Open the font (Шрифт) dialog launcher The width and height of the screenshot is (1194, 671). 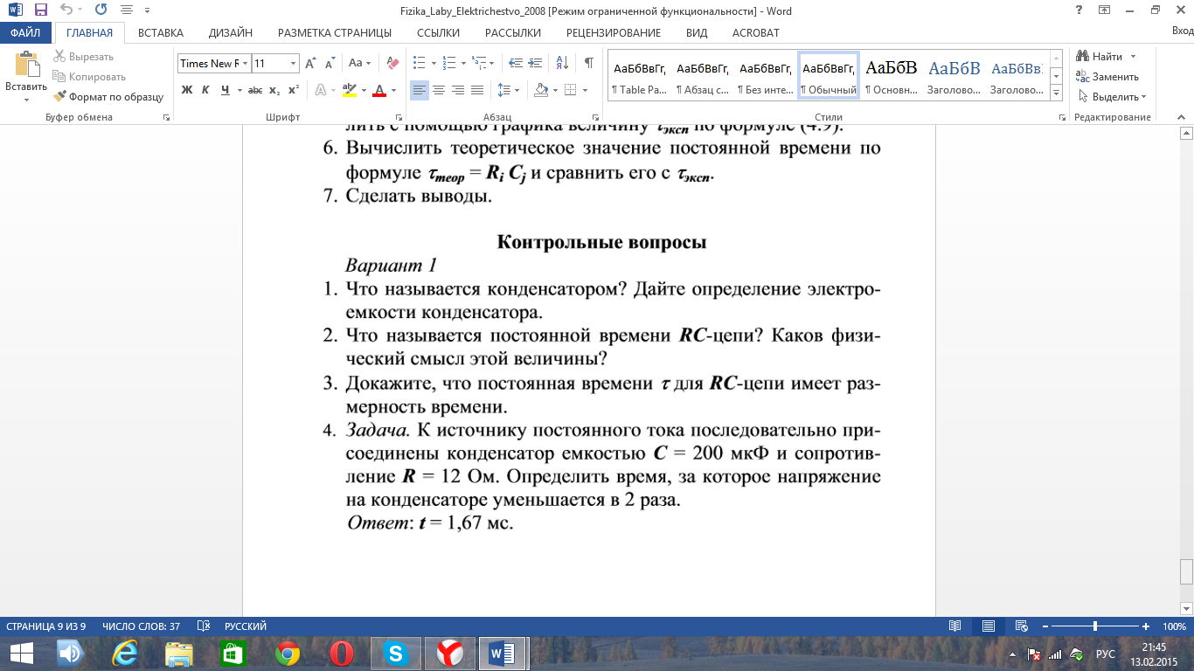(399, 117)
